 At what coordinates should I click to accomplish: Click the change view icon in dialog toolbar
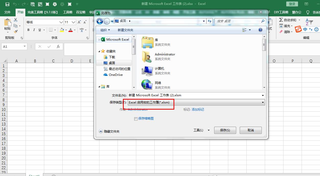point(245,30)
